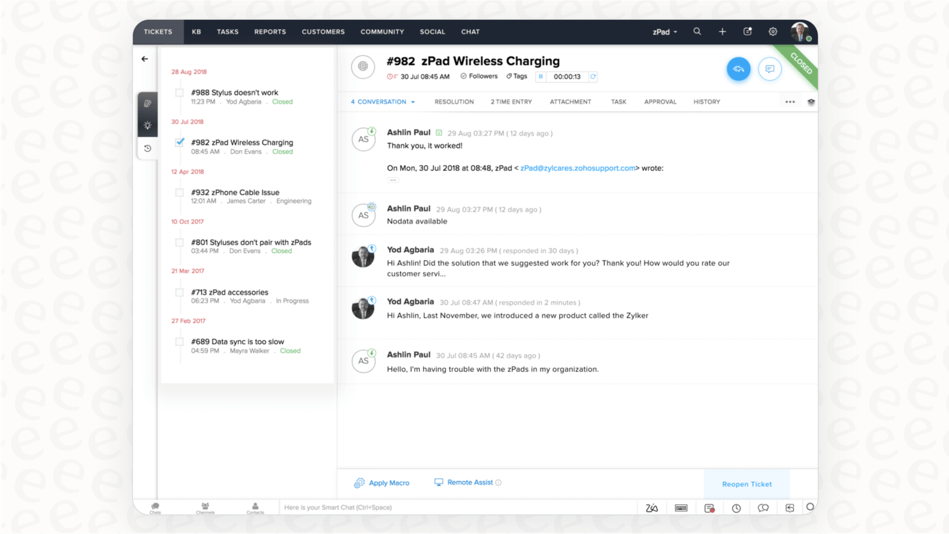Open ticket history icon in left sidebar
Viewport: 949px width, 534px height.
[x=147, y=148]
